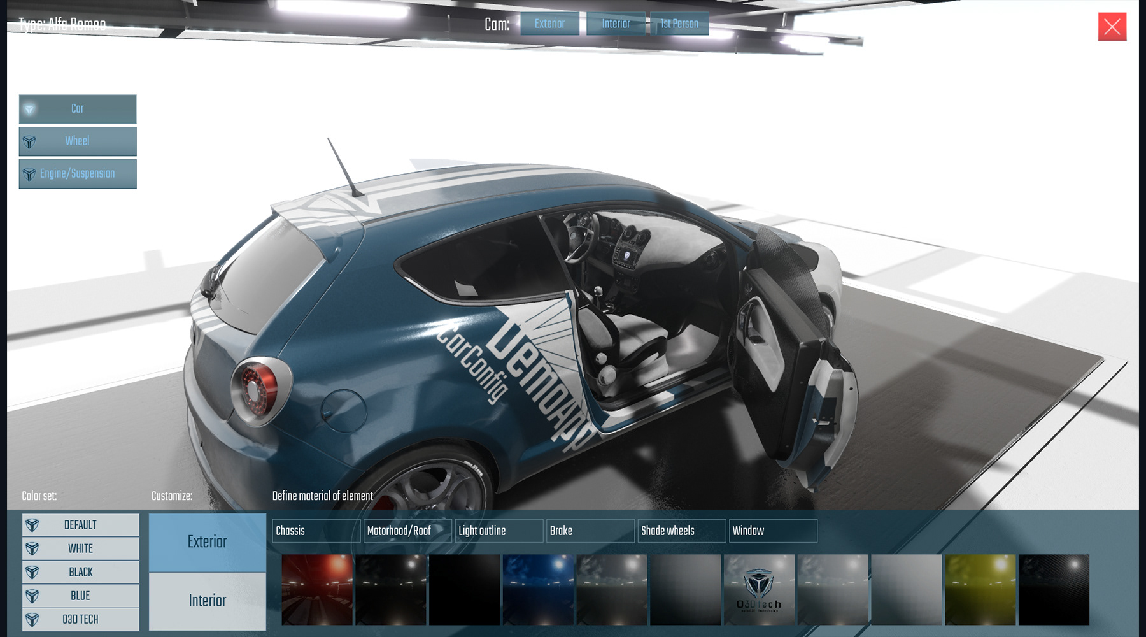This screenshot has width=1146, height=637.
Task: Click the cube icon on Car button
Action: [x=29, y=109]
